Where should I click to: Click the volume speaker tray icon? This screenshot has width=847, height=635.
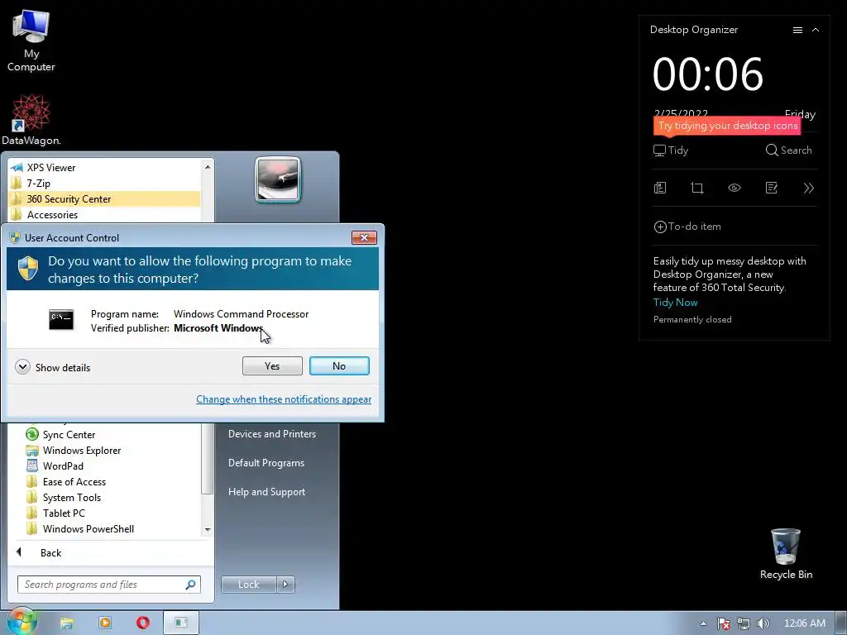click(763, 623)
